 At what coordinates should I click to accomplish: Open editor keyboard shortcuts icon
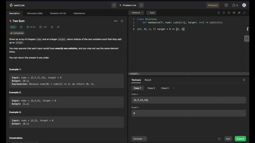click(x=234, y=13)
